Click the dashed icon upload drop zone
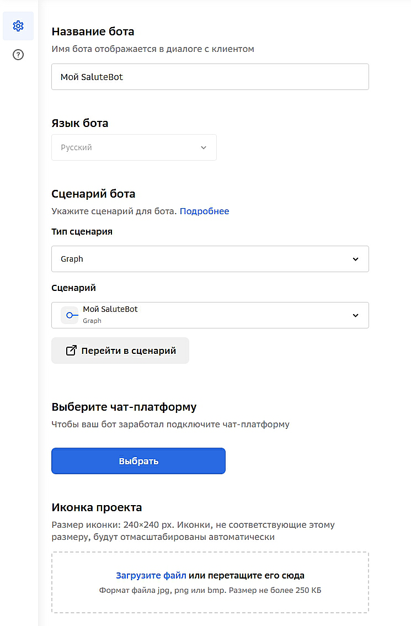 tap(210, 599)
